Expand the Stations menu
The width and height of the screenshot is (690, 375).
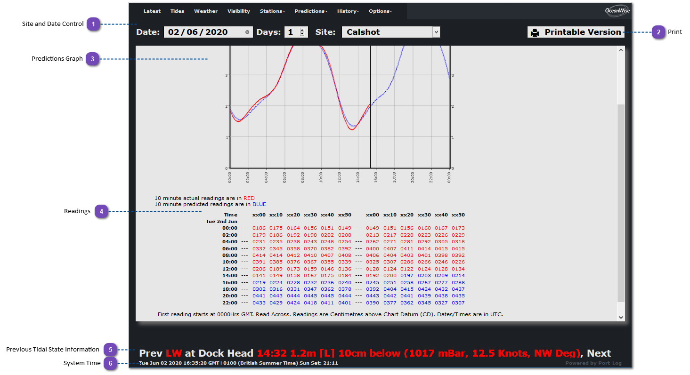tap(272, 11)
